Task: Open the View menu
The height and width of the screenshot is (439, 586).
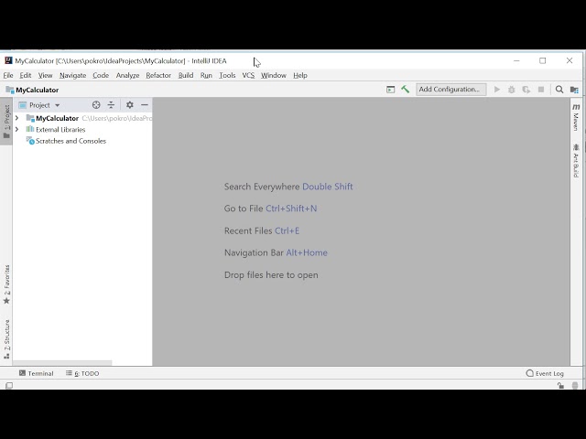Action: click(45, 75)
